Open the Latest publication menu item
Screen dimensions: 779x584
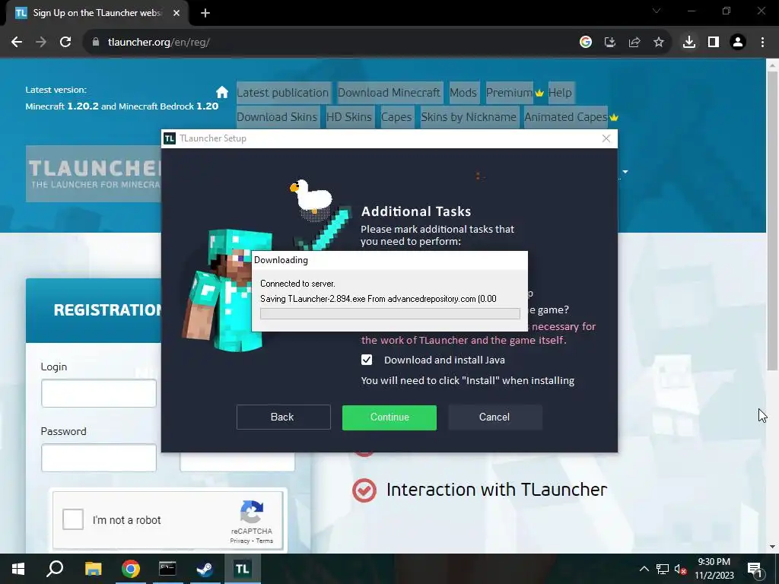click(x=283, y=93)
